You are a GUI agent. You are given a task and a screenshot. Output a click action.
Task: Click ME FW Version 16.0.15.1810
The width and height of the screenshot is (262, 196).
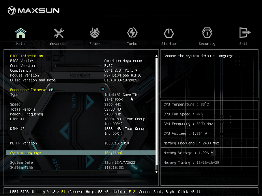(117, 143)
